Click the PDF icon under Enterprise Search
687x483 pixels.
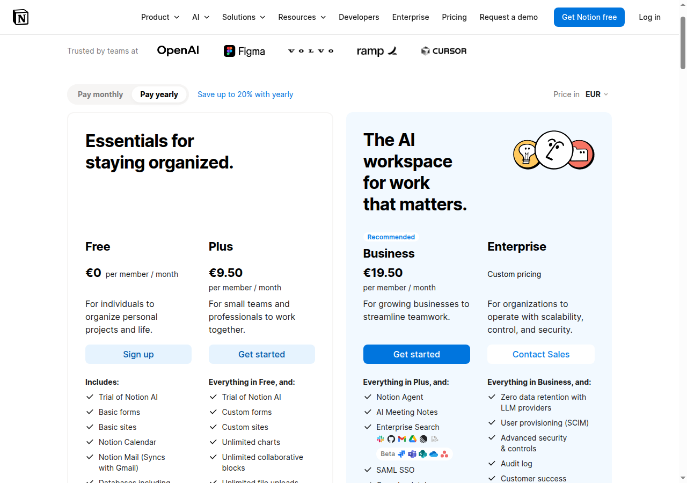coord(434,439)
